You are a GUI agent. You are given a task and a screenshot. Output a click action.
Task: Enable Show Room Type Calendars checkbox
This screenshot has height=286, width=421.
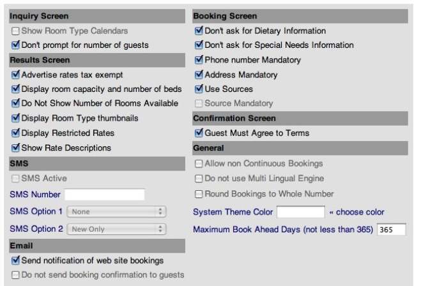click(x=15, y=31)
